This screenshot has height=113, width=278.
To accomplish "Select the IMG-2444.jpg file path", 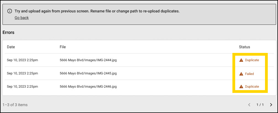I will tap(88, 60).
